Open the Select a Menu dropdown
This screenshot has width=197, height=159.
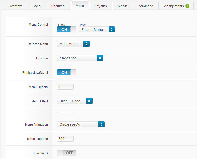coord(73,44)
